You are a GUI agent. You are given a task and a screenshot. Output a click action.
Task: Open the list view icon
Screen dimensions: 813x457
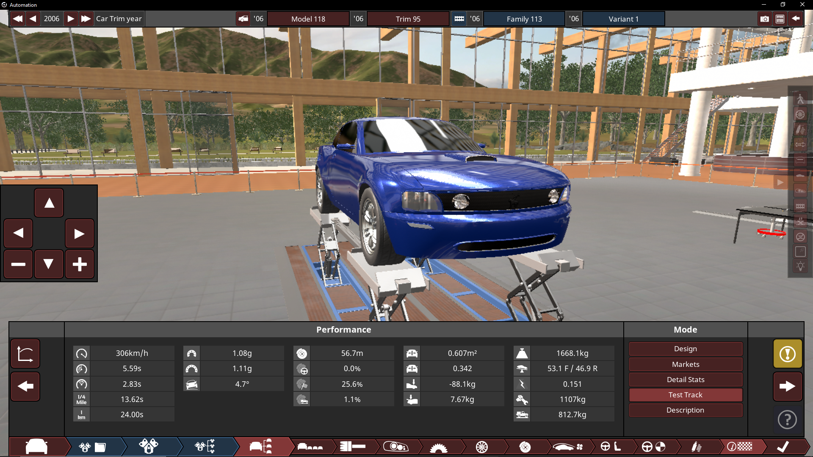coord(780,19)
